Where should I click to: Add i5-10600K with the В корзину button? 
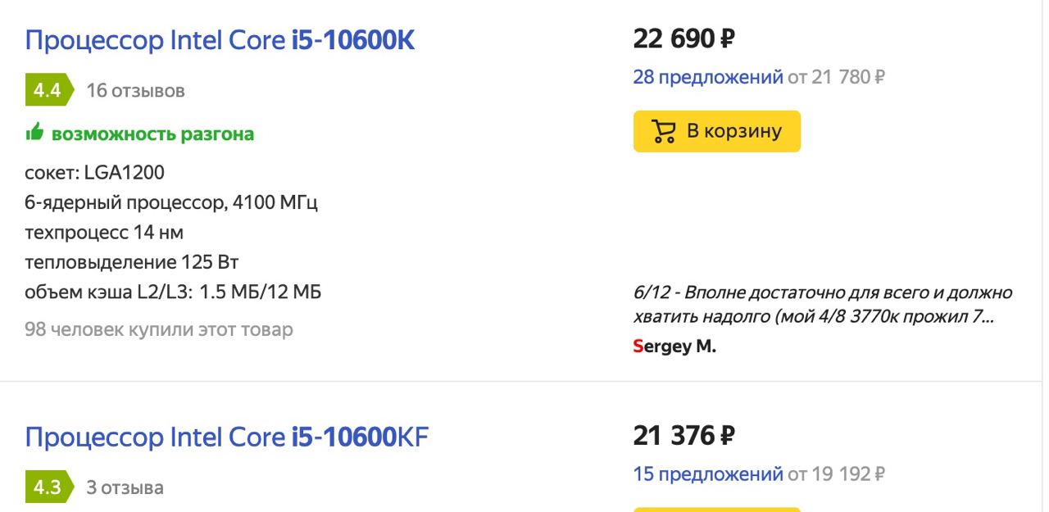(717, 131)
